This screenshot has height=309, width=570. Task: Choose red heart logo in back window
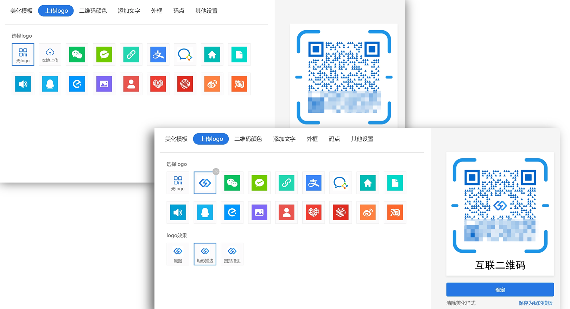click(158, 84)
